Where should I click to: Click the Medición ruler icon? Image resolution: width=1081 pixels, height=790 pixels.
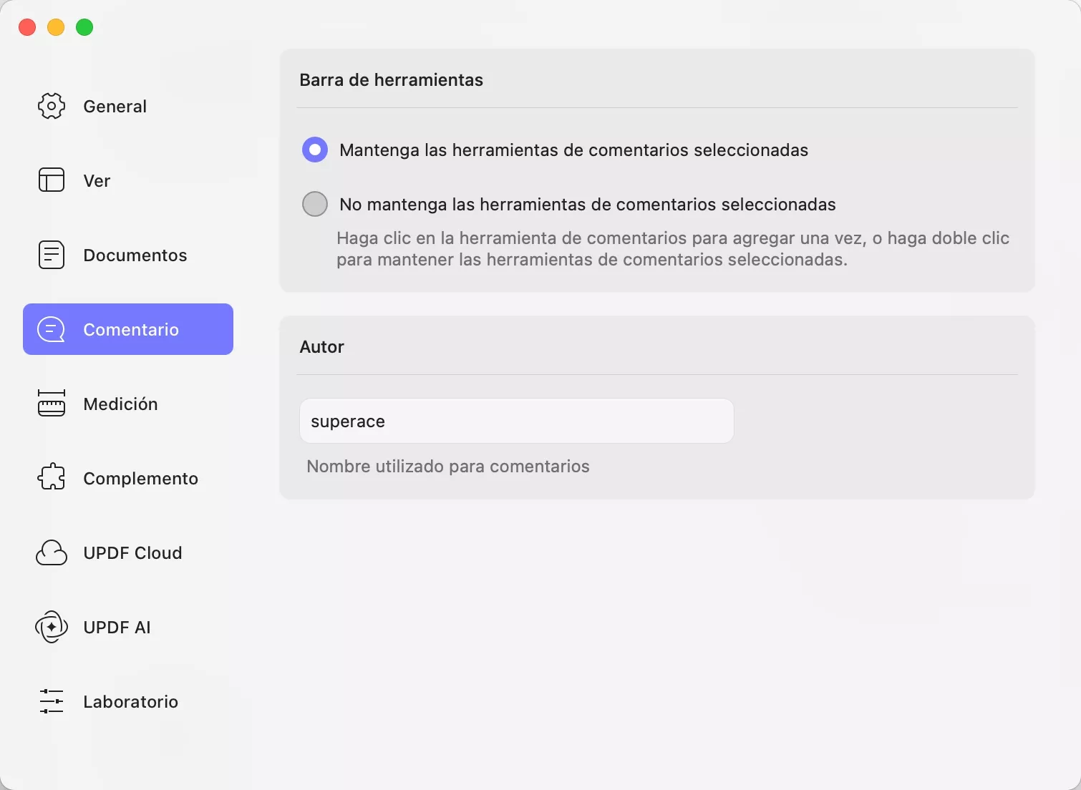pyautogui.click(x=52, y=404)
